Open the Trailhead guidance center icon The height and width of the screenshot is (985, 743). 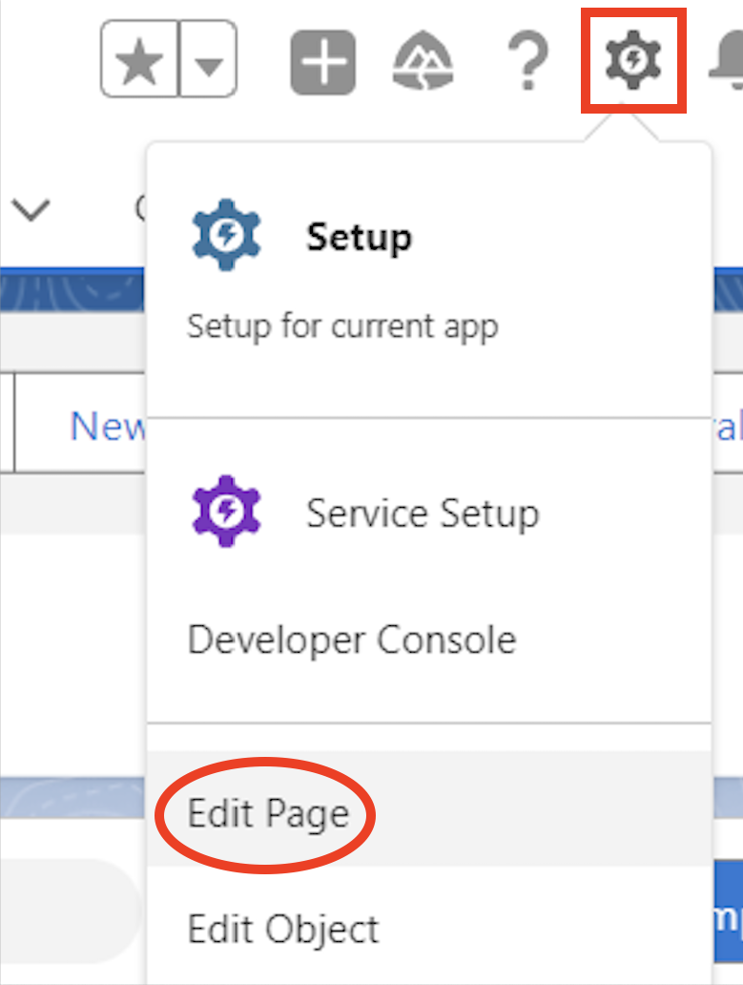point(423,59)
